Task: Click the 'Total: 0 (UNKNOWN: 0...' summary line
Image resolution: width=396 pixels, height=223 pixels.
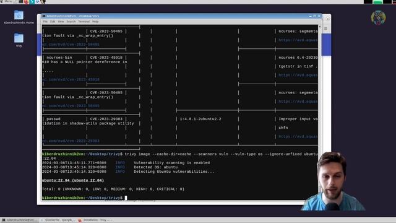Action: (x=113, y=189)
